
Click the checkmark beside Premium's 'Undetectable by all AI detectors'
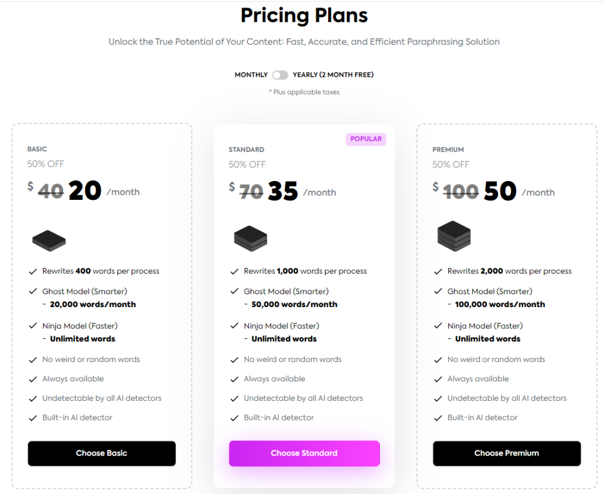[x=438, y=398]
